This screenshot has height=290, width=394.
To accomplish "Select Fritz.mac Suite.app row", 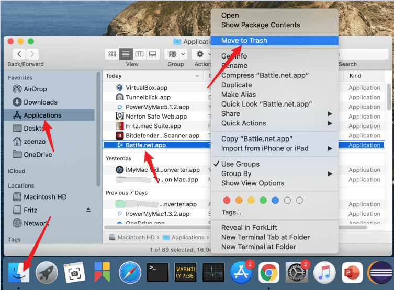I will [x=157, y=126].
